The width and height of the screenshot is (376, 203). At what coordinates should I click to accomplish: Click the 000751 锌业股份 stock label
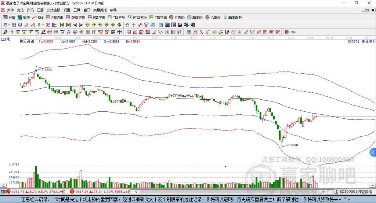click(362, 42)
